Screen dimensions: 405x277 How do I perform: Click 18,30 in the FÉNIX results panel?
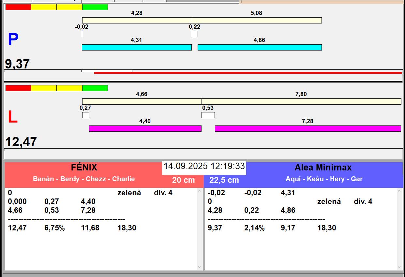click(127, 228)
